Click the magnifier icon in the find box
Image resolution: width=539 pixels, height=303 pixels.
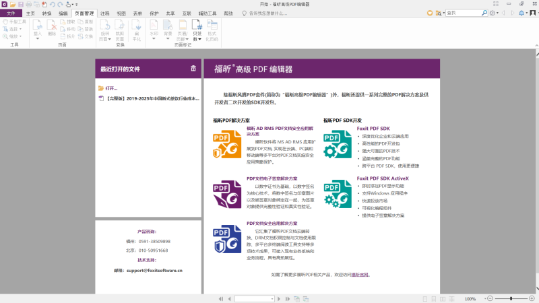pos(484,13)
